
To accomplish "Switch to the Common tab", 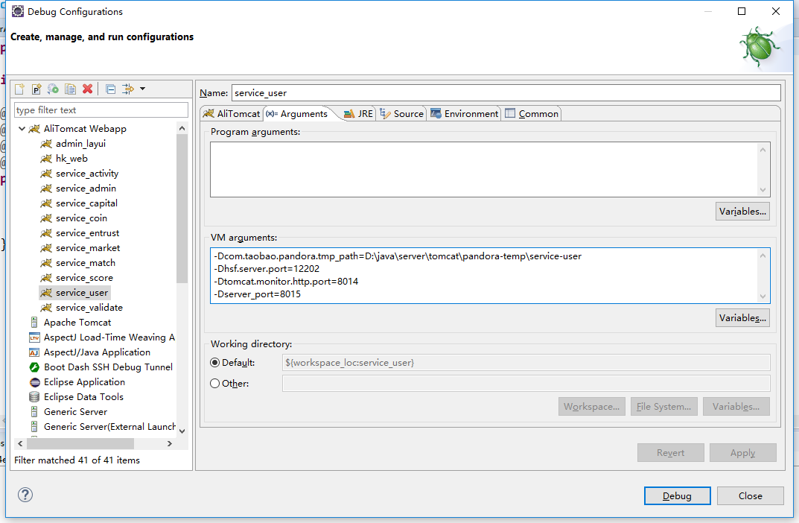I will click(532, 114).
